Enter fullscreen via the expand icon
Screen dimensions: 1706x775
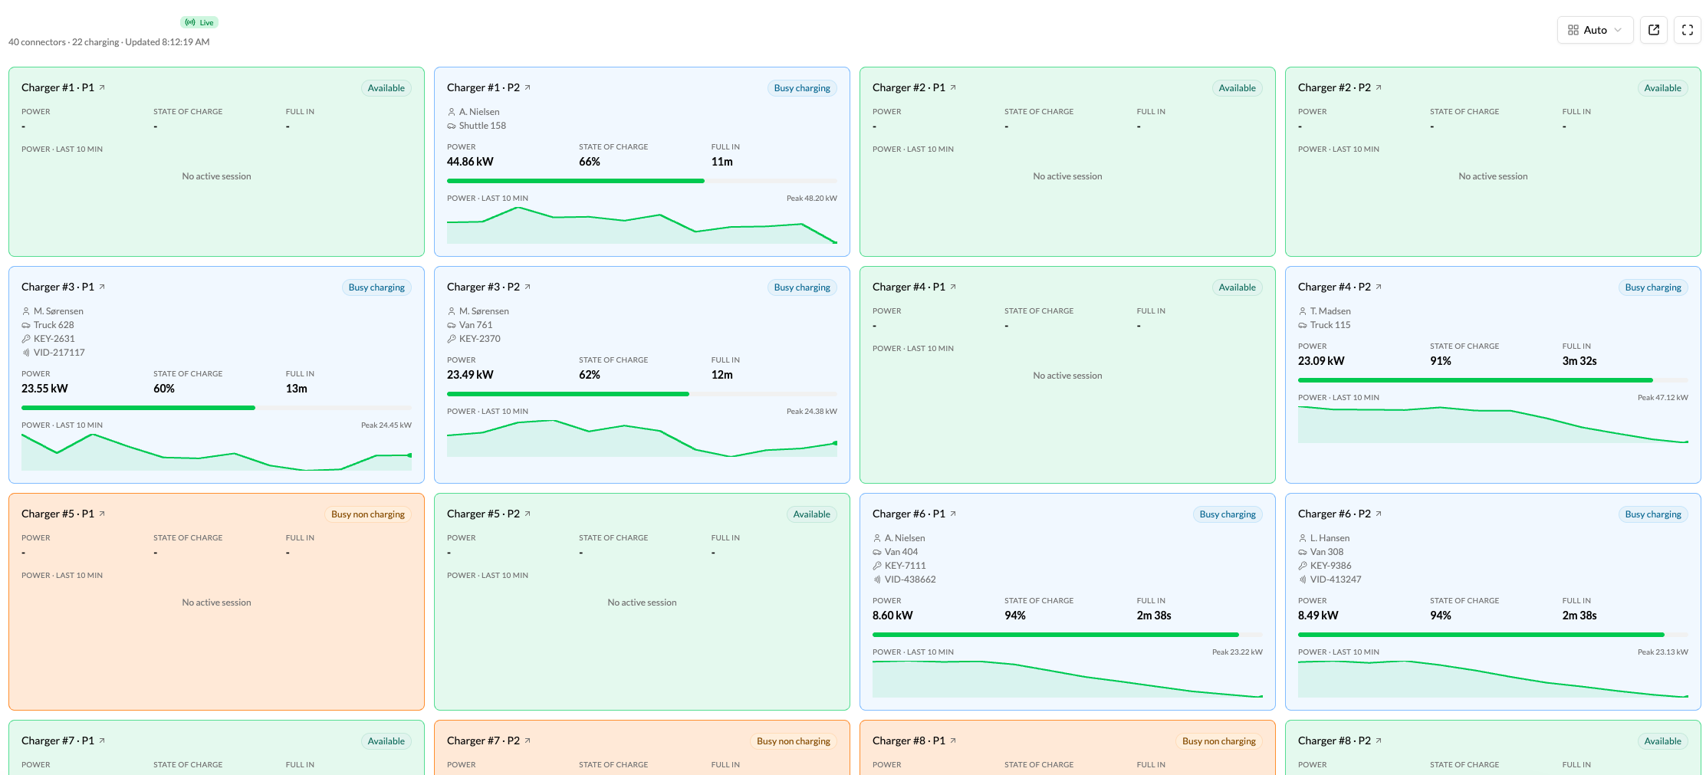1688,30
